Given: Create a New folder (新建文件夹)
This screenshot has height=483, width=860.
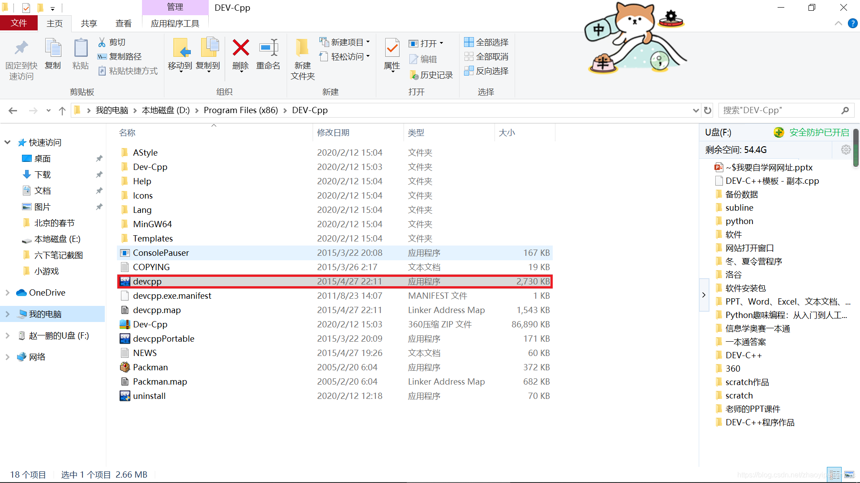Looking at the screenshot, I should point(303,59).
